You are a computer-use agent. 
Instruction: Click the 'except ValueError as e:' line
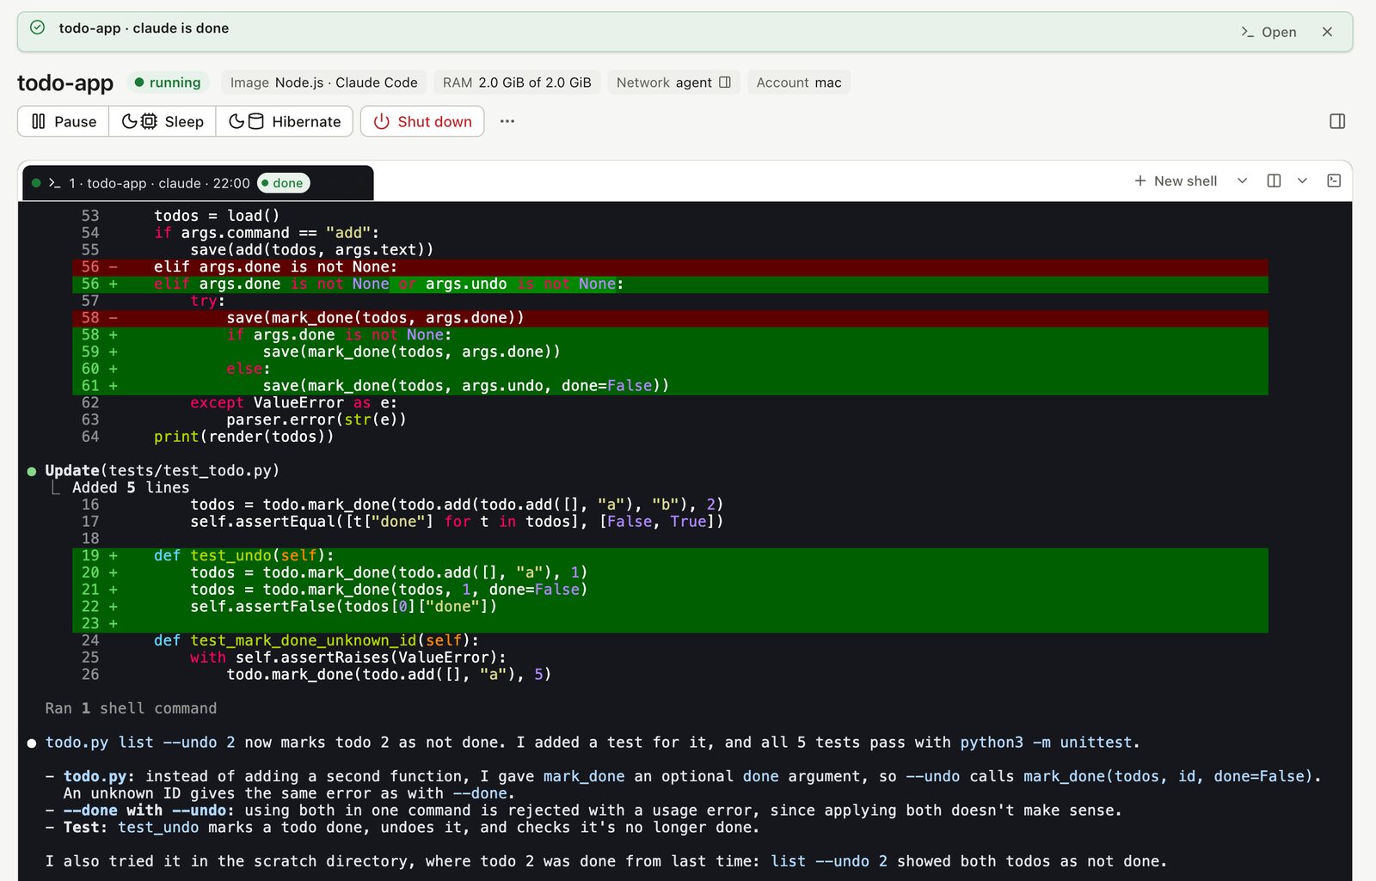(x=293, y=402)
